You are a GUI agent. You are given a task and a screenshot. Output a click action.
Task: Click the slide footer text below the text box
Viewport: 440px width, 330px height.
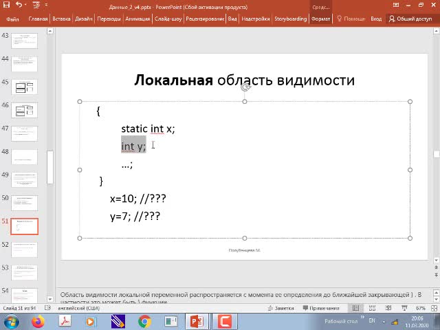tap(245, 250)
